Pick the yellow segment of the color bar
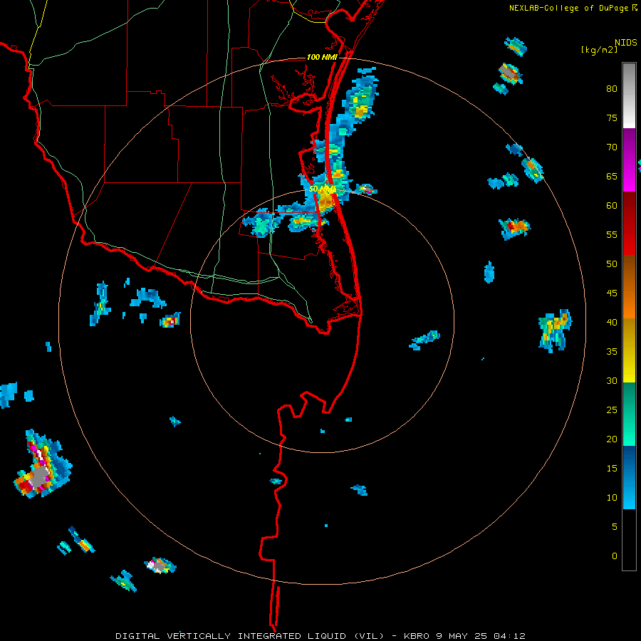This screenshot has width=641, height=641. tap(629, 350)
